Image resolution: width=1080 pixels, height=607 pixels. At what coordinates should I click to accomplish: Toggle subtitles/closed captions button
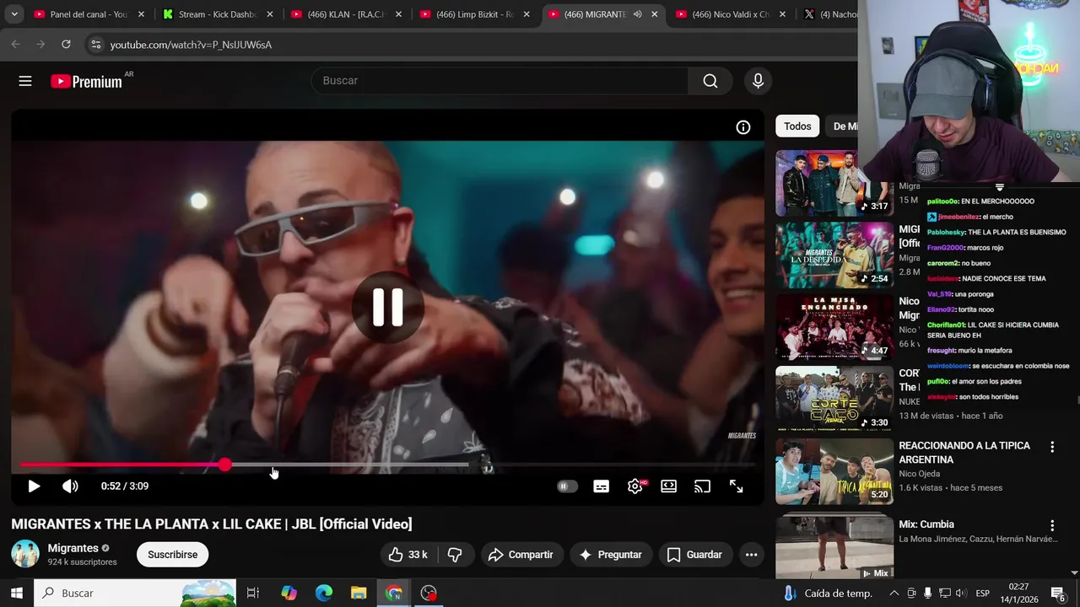(x=601, y=486)
